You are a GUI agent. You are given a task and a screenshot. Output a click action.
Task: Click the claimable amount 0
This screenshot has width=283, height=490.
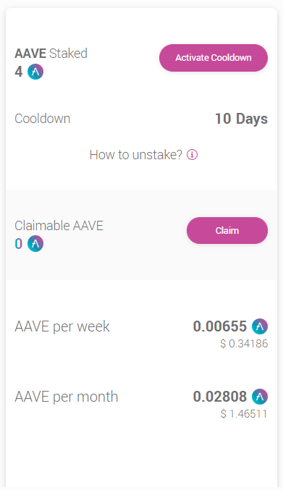[19, 244]
